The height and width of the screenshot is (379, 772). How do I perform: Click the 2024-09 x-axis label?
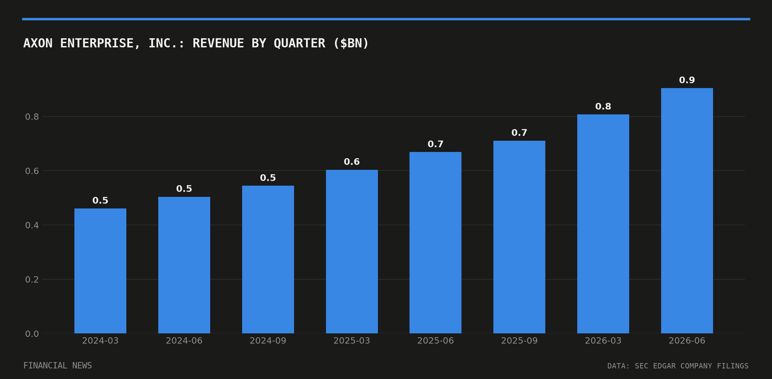tap(268, 341)
